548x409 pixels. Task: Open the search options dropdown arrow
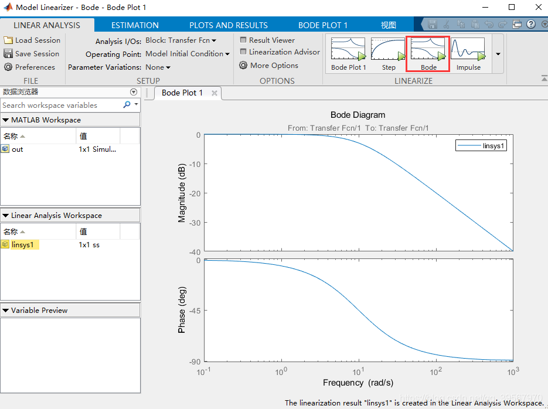[137, 104]
